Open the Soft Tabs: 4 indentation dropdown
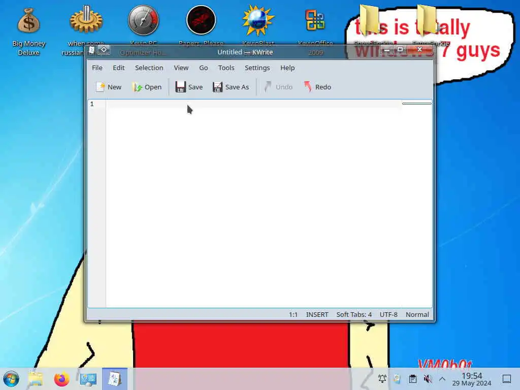The height and width of the screenshot is (390, 520). pos(354,314)
